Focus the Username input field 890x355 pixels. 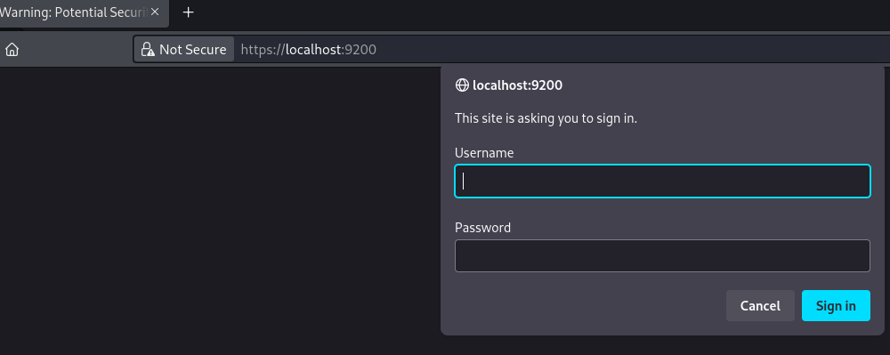(x=662, y=181)
